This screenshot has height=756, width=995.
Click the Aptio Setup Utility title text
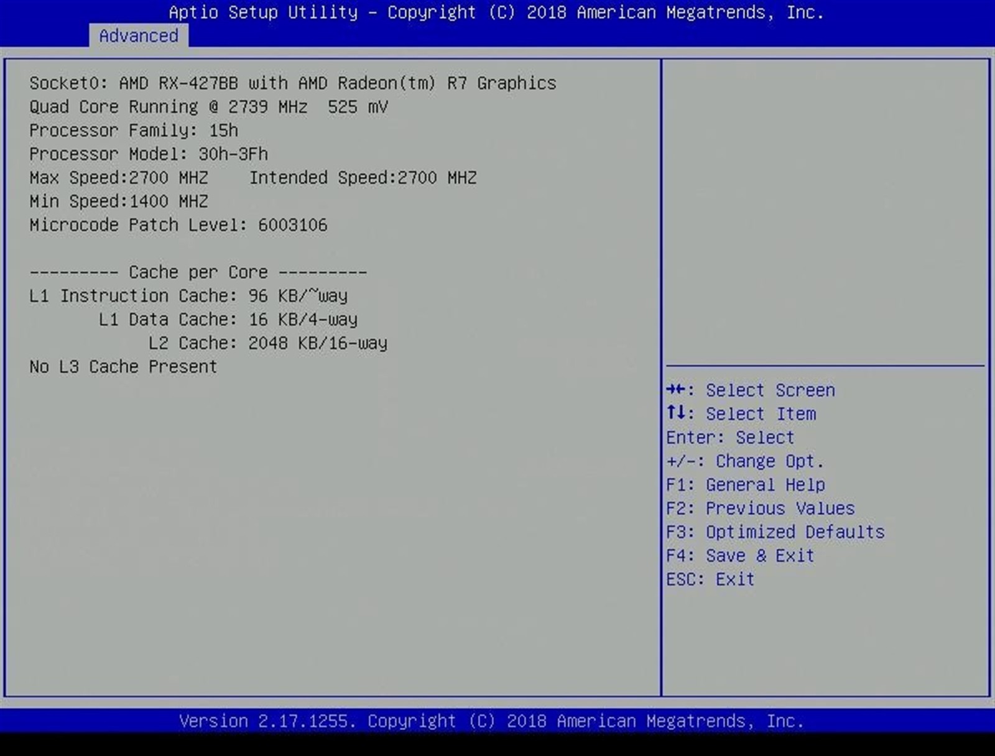coord(496,12)
